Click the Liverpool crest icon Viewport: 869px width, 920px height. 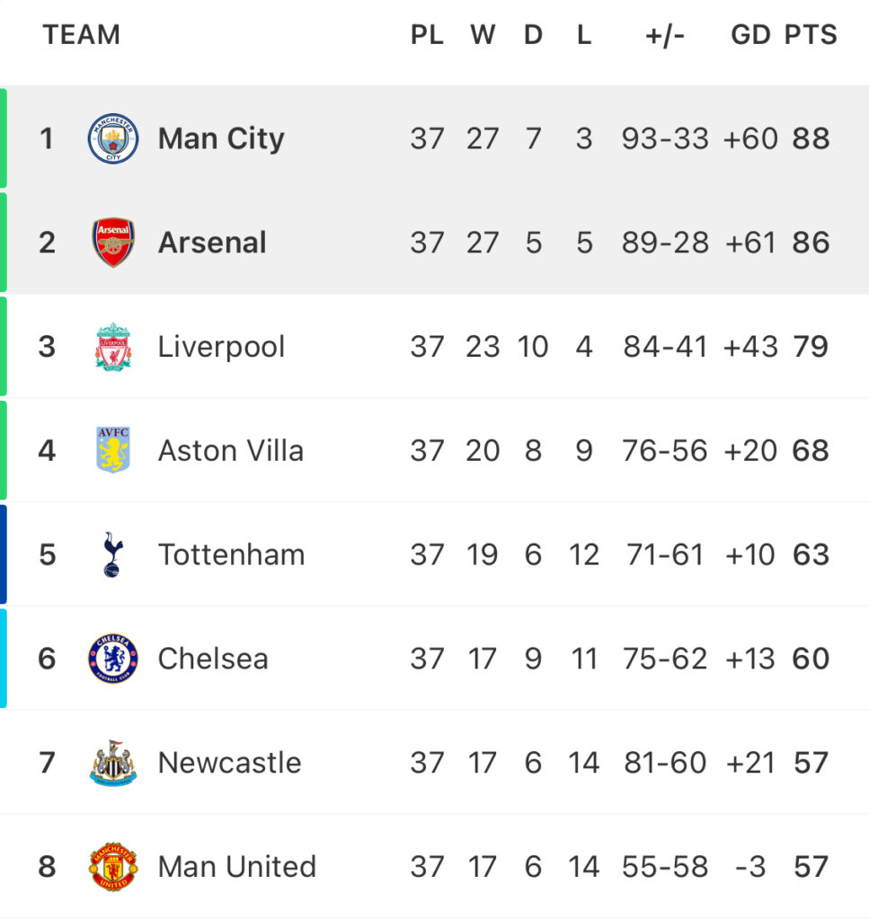tap(113, 347)
